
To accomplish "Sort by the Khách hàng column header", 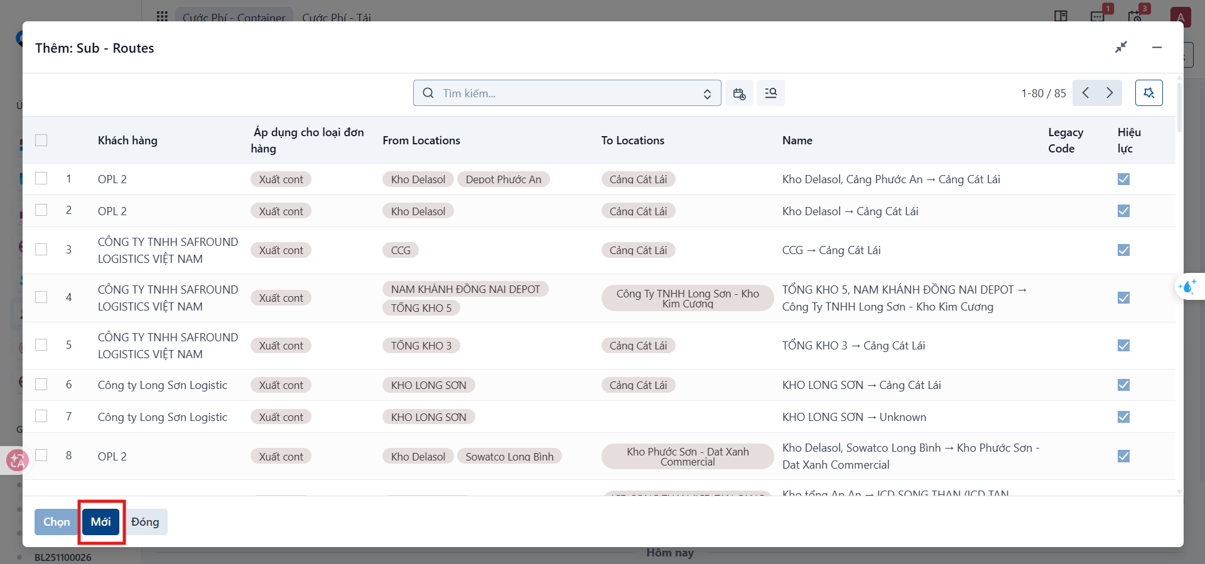I will pyautogui.click(x=127, y=141).
